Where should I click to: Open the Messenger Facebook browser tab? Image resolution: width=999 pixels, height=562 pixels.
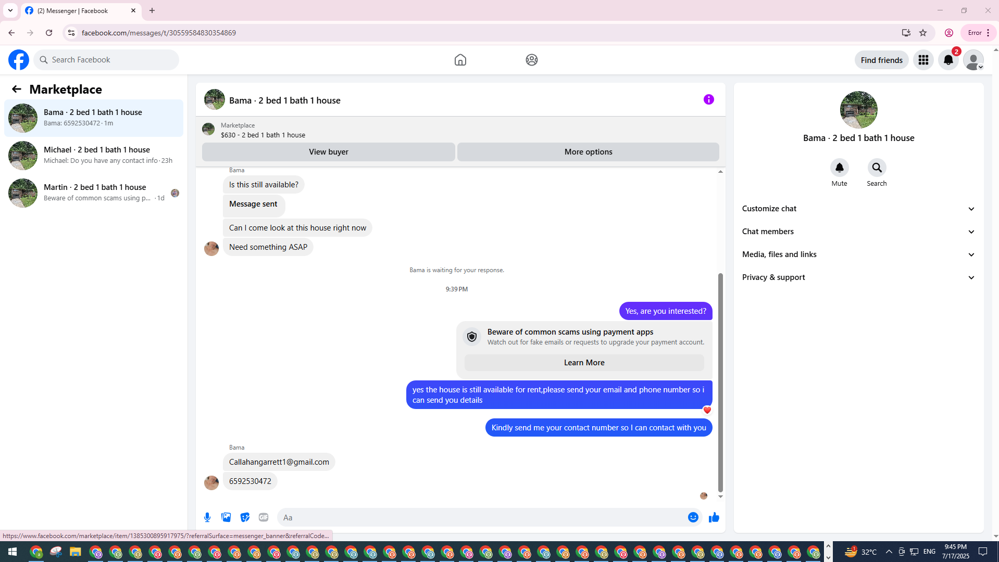81,10
